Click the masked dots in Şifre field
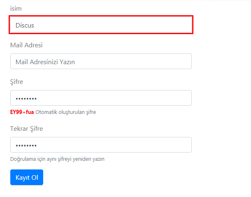 click(26, 99)
